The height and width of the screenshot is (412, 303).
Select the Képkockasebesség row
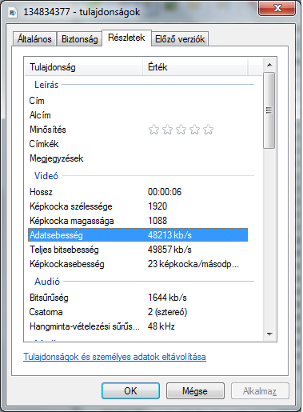tap(138, 264)
